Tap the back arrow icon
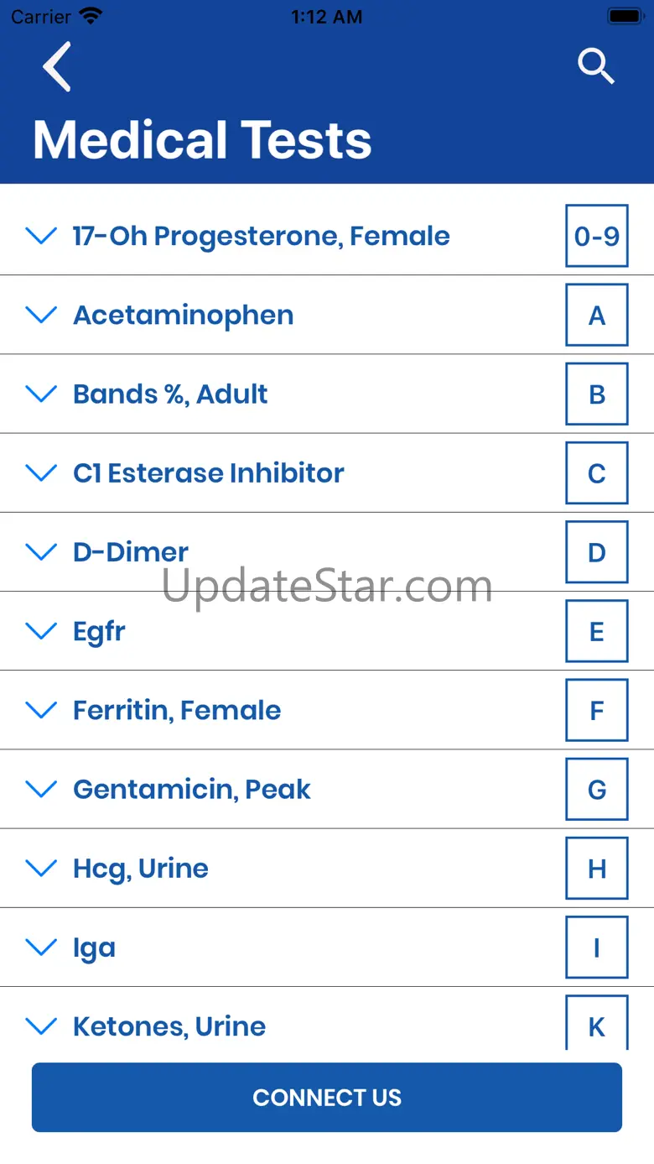 [x=57, y=66]
